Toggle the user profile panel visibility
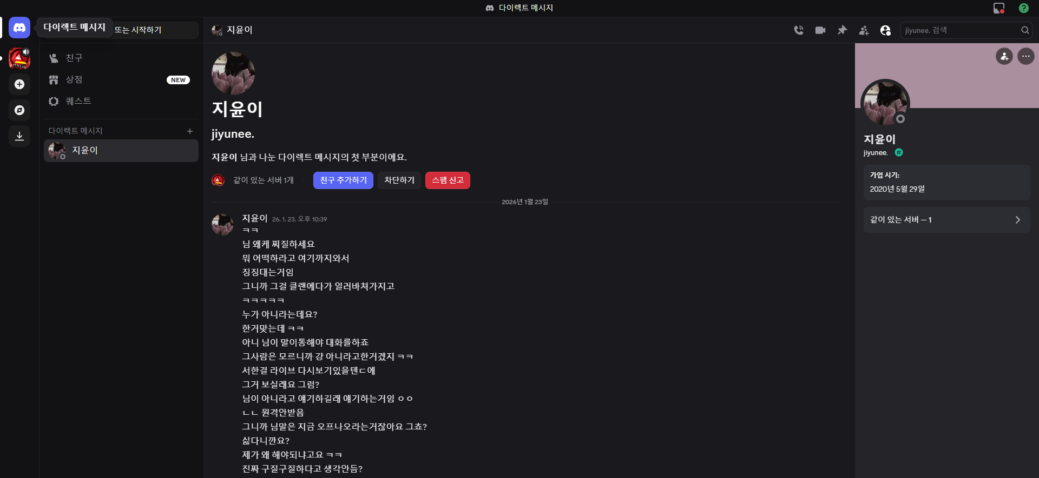This screenshot has height=478, width=1039. [x=885, y=30]
